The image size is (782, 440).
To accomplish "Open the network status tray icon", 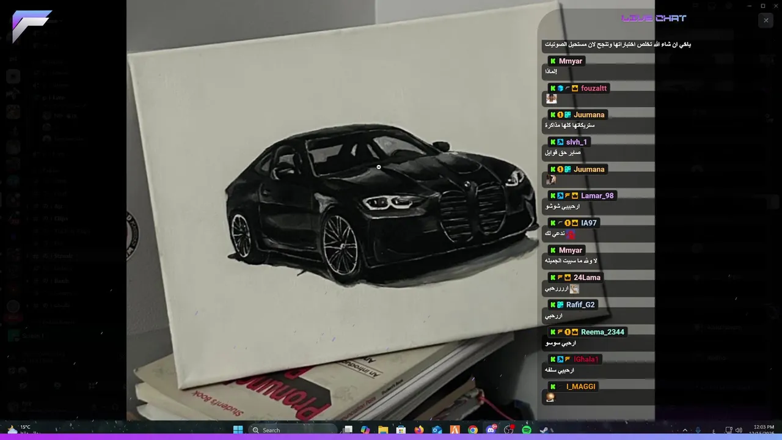I will coord(728,430).
